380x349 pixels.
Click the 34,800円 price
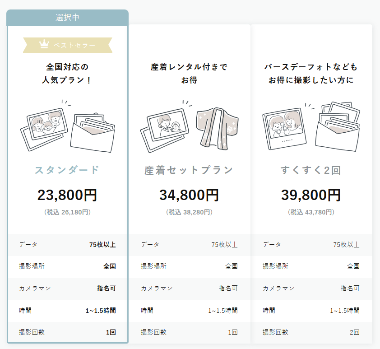tap(189, 195)
